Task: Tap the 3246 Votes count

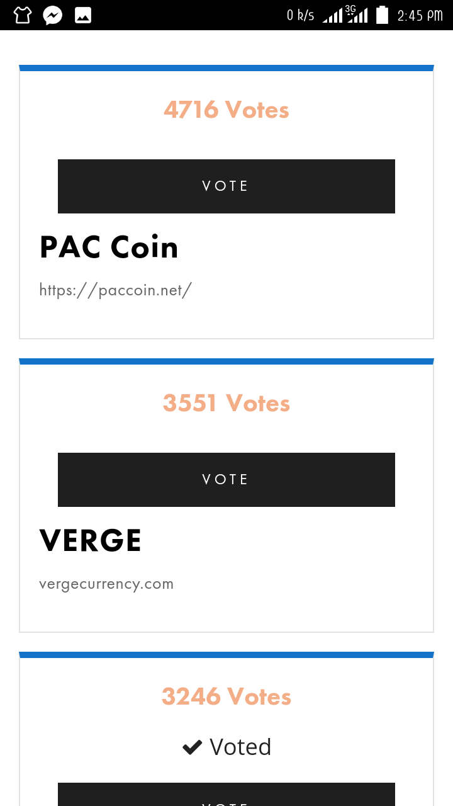Action: point(226,697)
